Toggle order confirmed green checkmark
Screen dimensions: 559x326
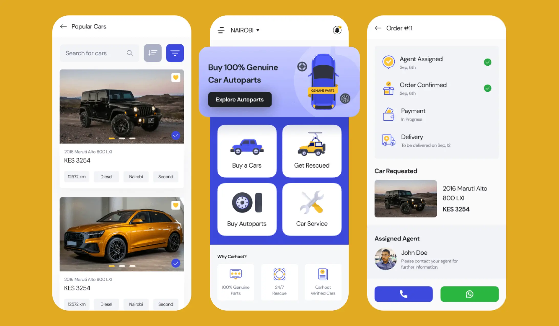[488, 88]
